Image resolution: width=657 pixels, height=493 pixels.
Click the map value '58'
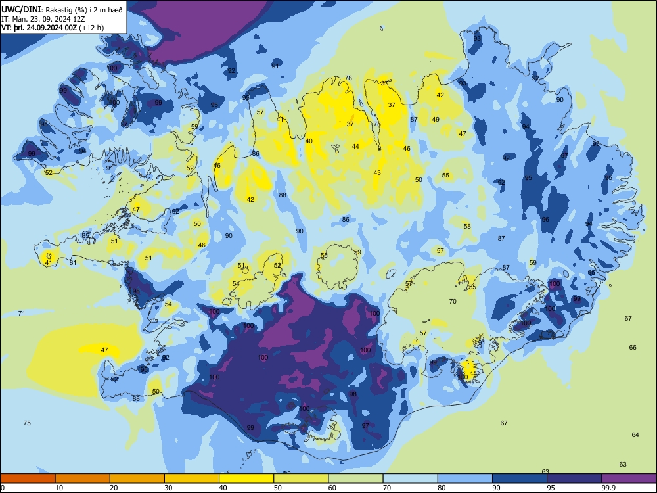(x=467, y=226)
